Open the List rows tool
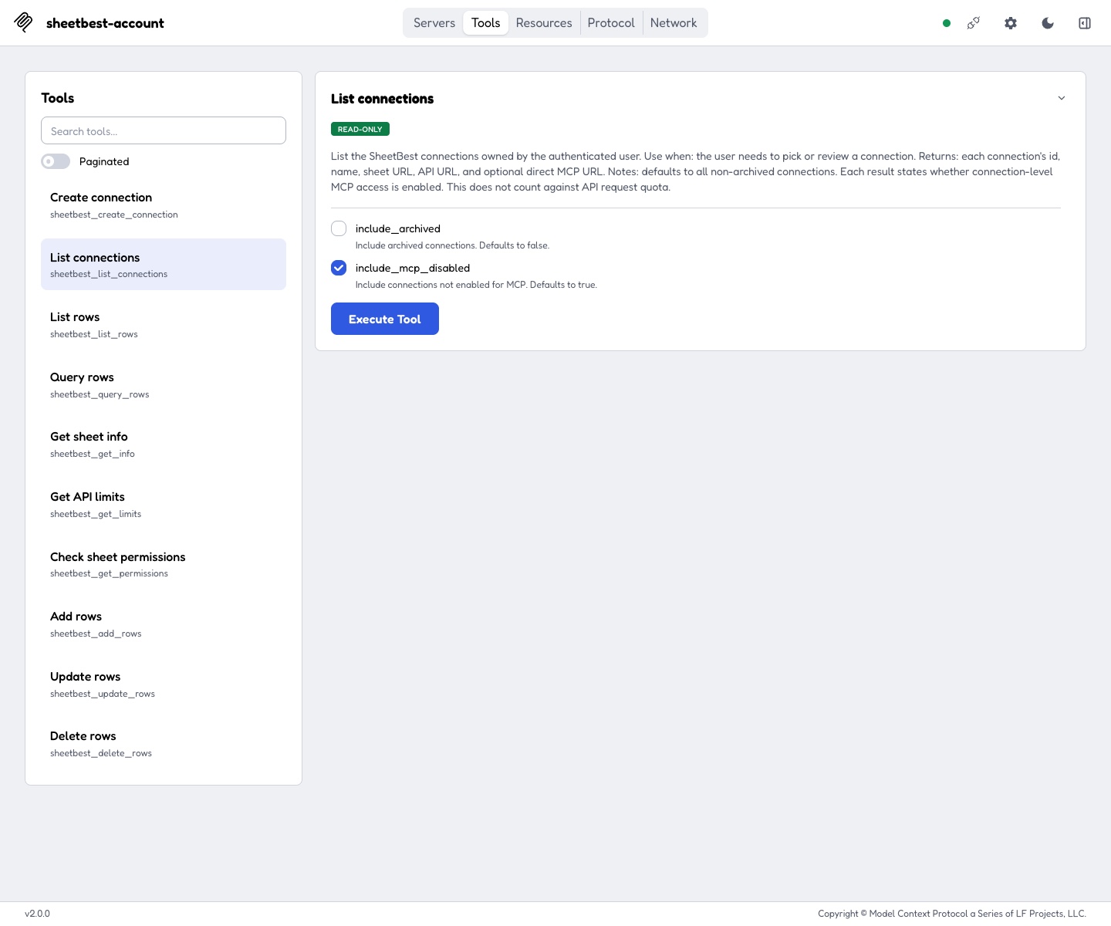 (x=164, y=325)
